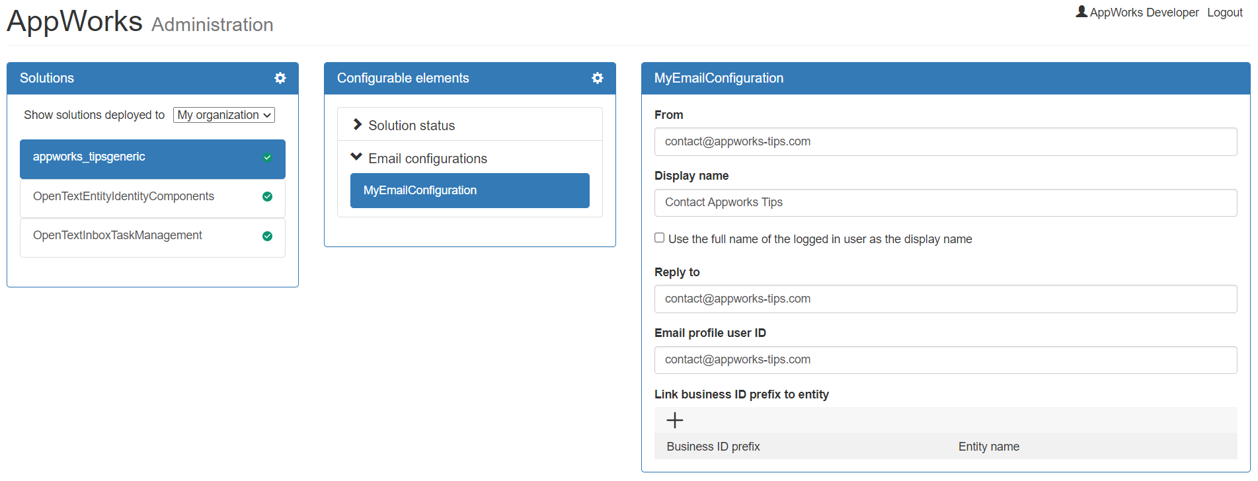Click OpenTextEntityIdentityComponents green status checkmark
The image size is (1258, 481).
tap(268, 196)
